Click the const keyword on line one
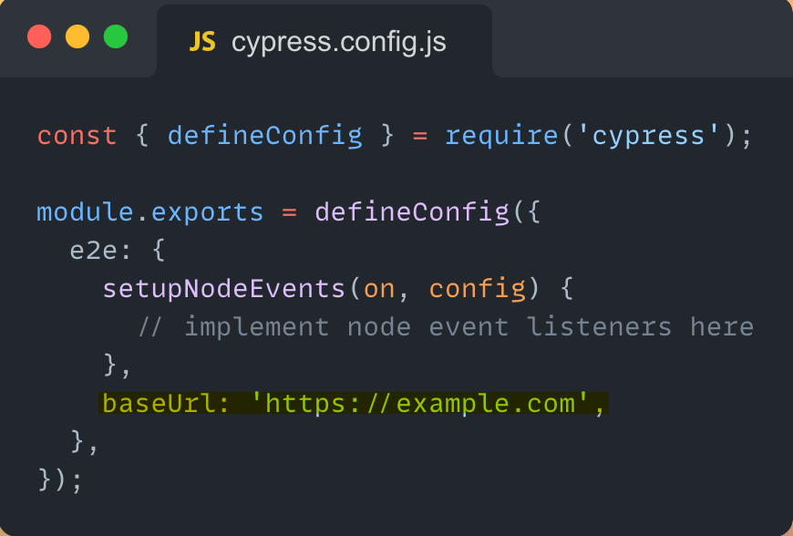793x536 pixels. (x=77, y=135)
